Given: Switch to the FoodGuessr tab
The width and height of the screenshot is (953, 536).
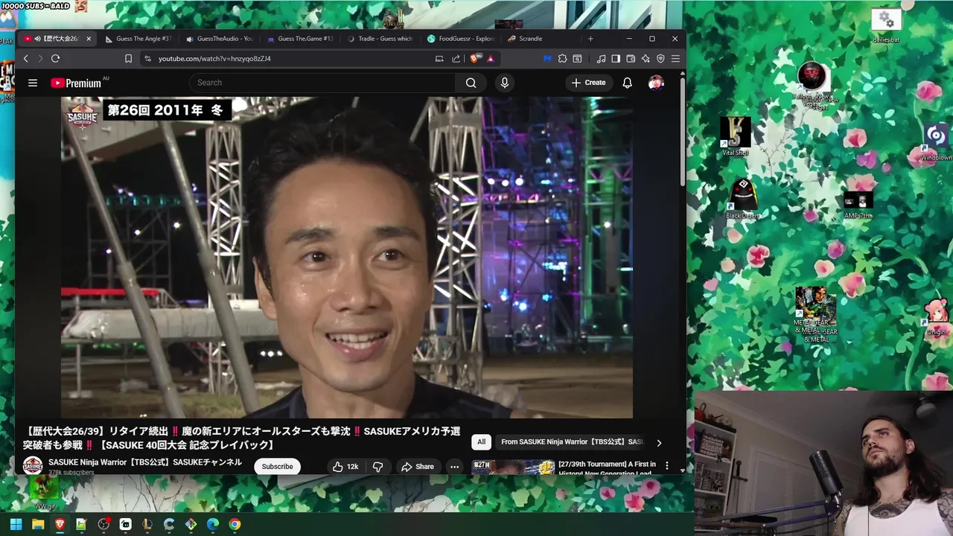Looking at the screenshot, I should (x=461, y=39).
